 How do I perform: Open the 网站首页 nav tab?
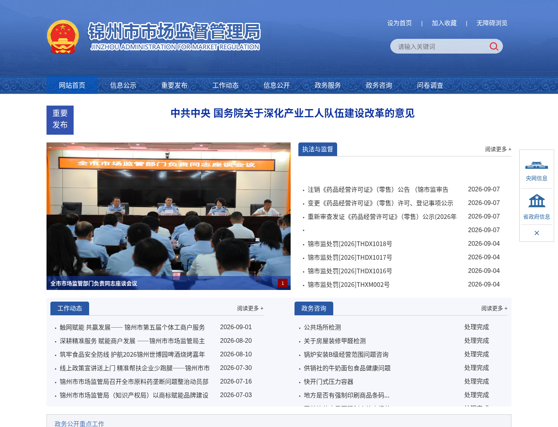coord(72,85)
